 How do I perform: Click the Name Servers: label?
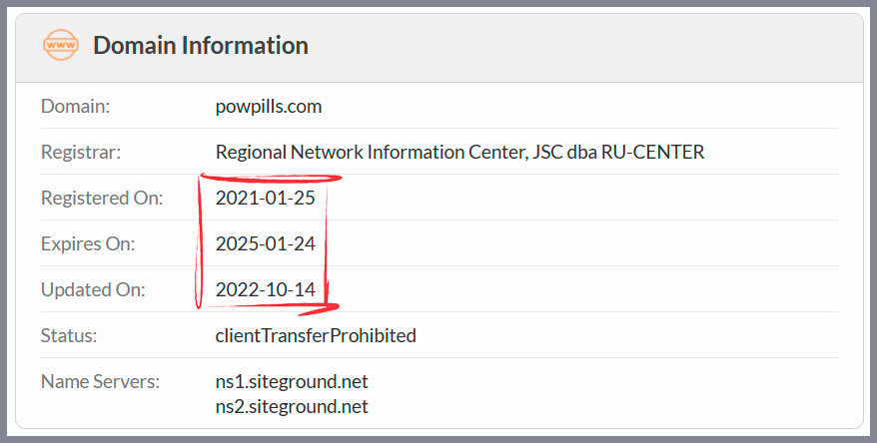point(100,381)
